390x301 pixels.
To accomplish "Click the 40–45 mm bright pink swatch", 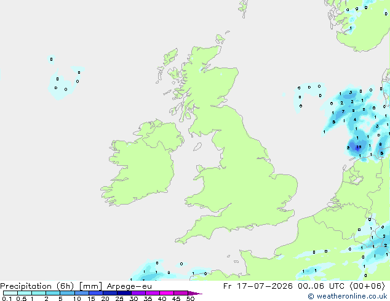I will click(167, 293).
